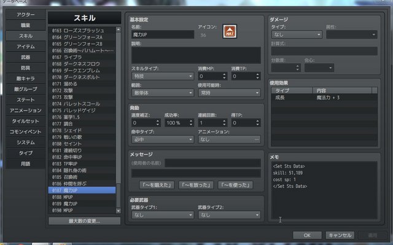Click the skill list scroll-up arrow
393x245 pixels.
pos(119,29)
